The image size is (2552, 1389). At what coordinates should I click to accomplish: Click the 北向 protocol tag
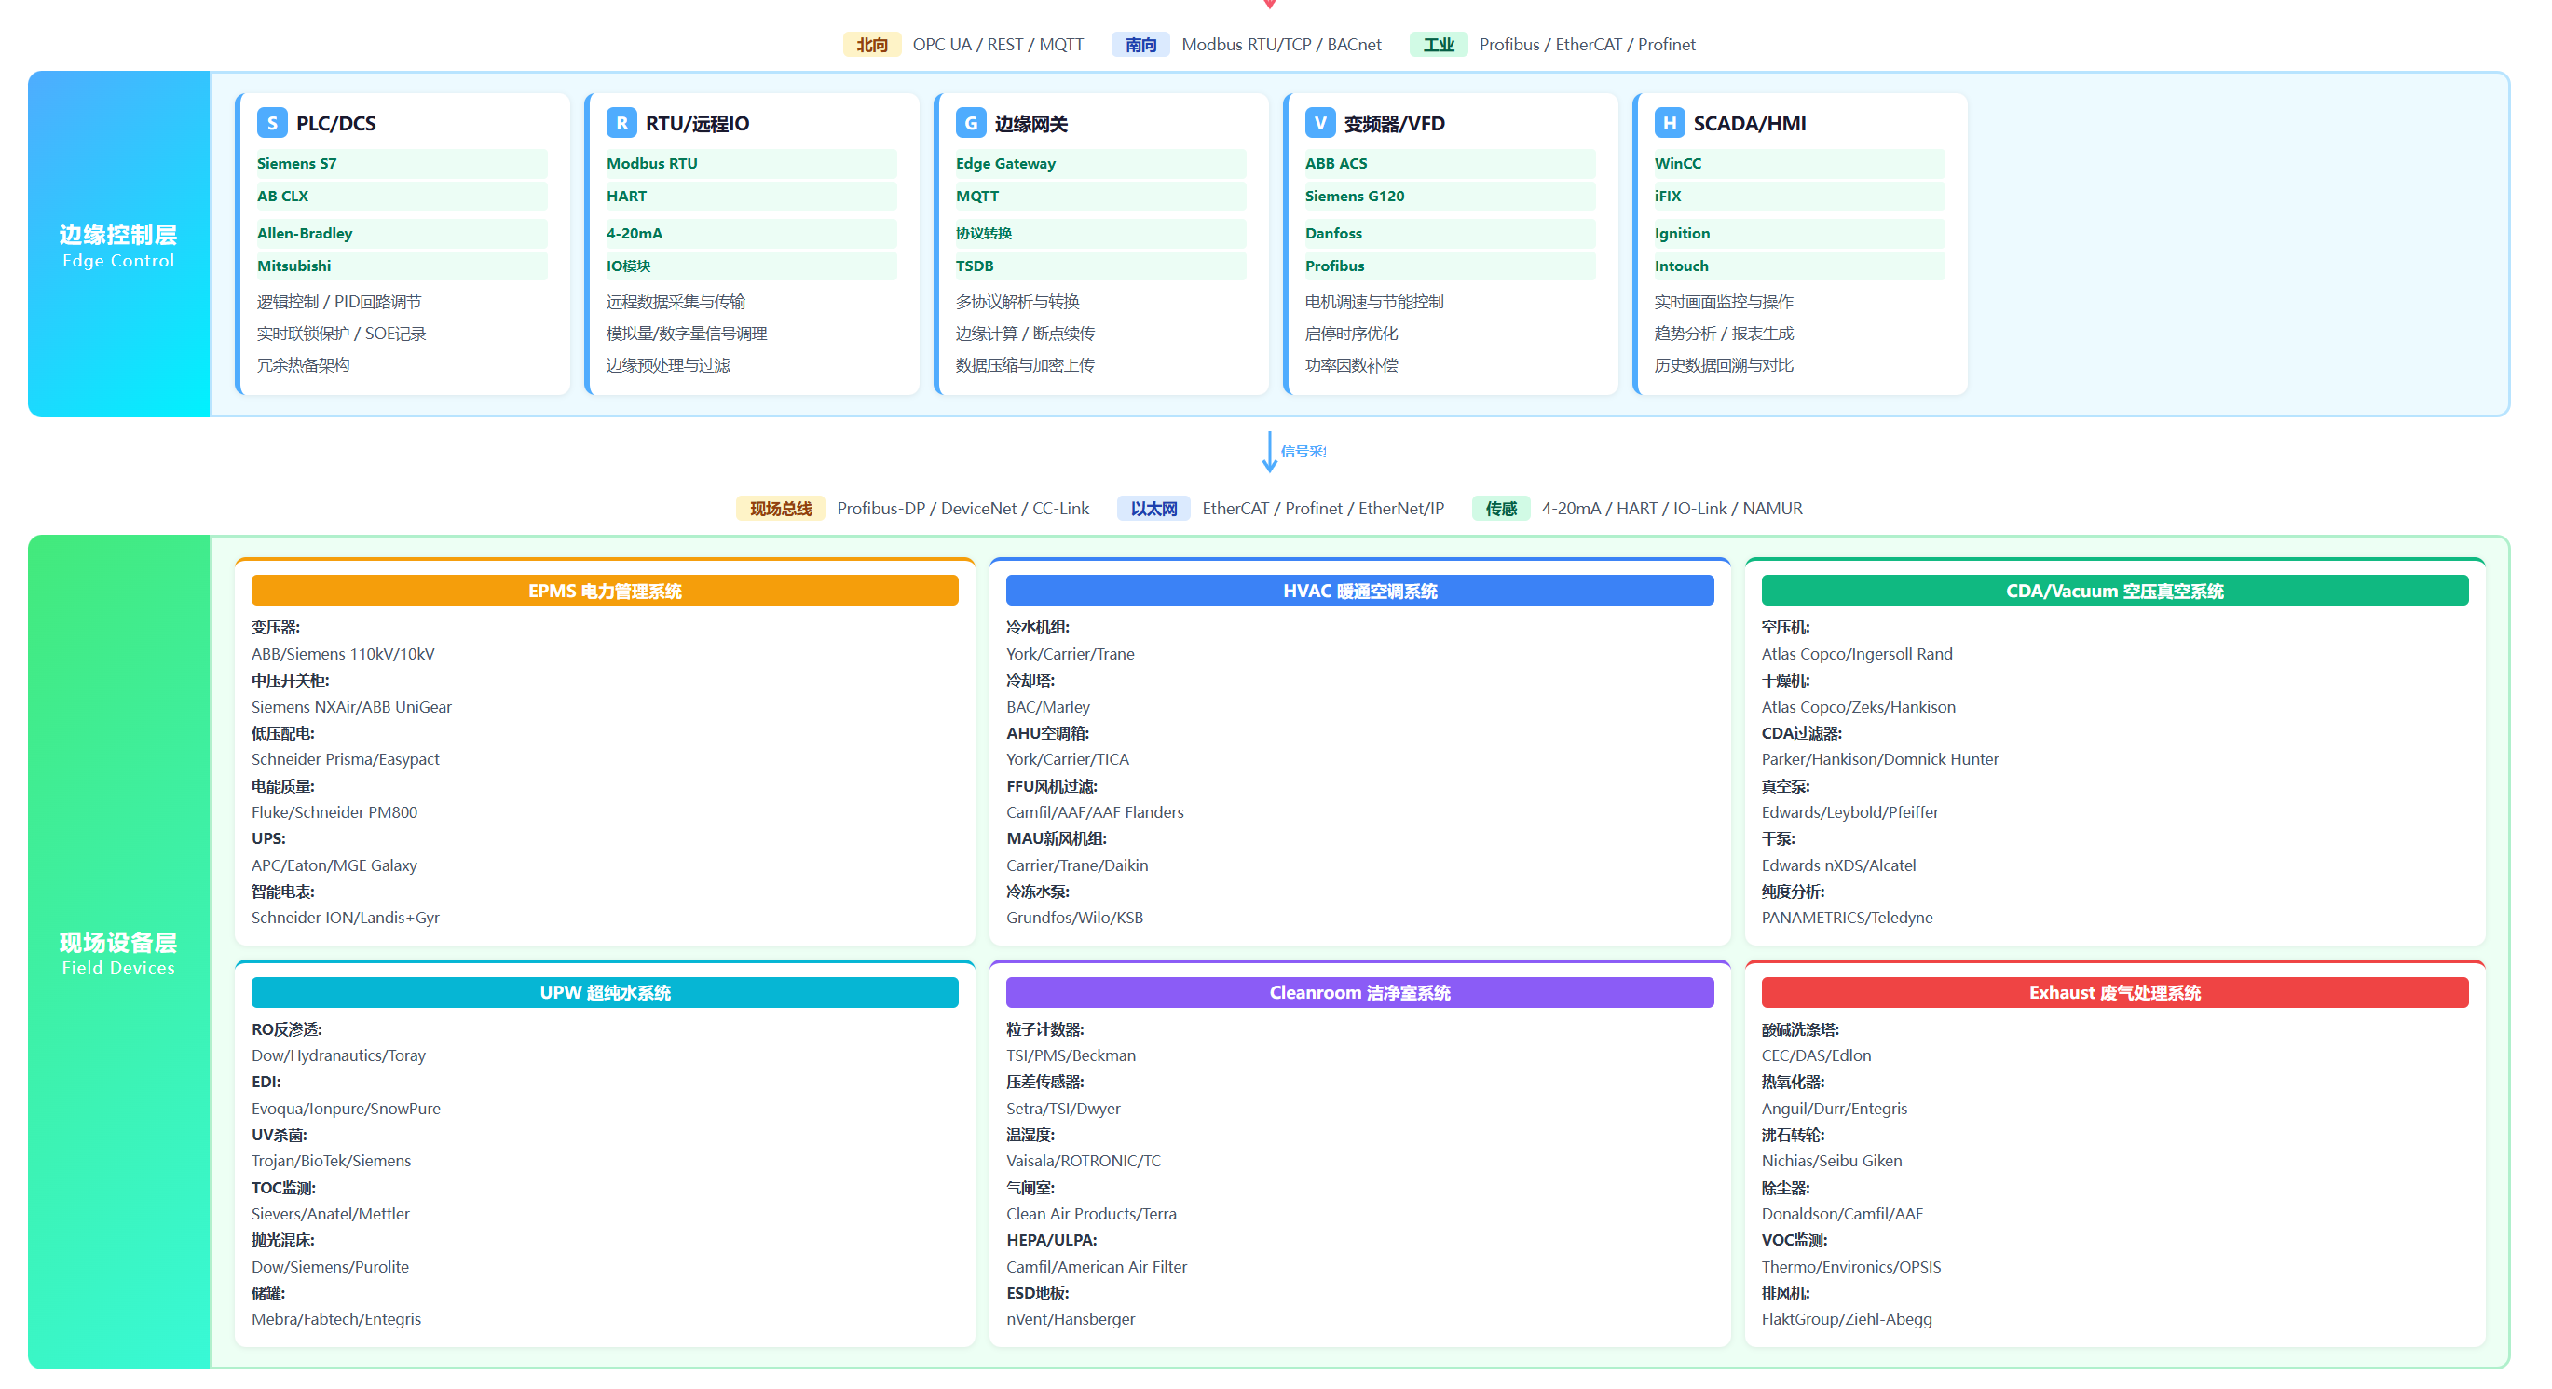point(872,45)
